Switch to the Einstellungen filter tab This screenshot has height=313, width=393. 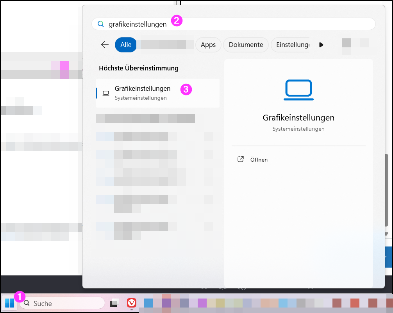coord(291,45)
